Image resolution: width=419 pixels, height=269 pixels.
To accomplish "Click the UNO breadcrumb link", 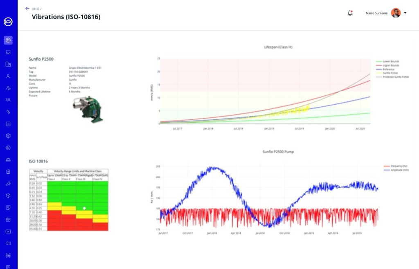I will 35,9.
